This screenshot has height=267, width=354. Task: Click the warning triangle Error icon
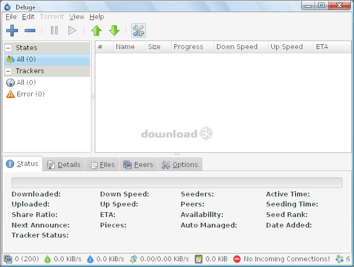(x=11, y=94)
